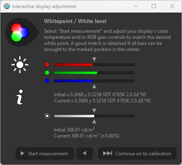Click the instruction paragraph text
Screen dimensions: 182x165
(x=107, y=40)
